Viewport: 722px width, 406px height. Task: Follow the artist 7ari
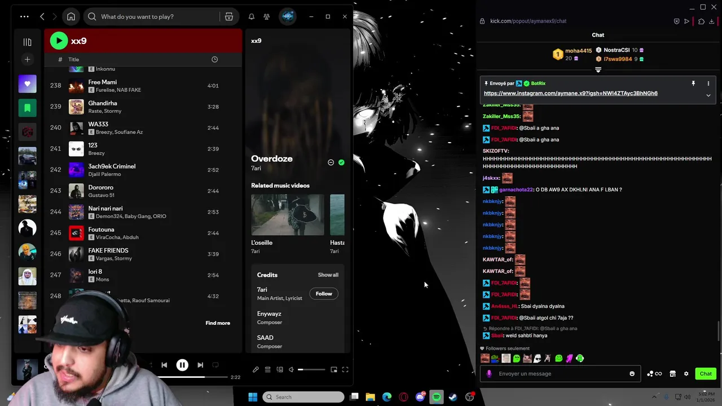coord(324,294)
